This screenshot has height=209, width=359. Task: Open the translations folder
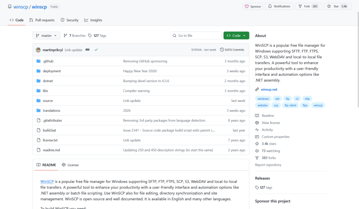[x=52, y=110]
